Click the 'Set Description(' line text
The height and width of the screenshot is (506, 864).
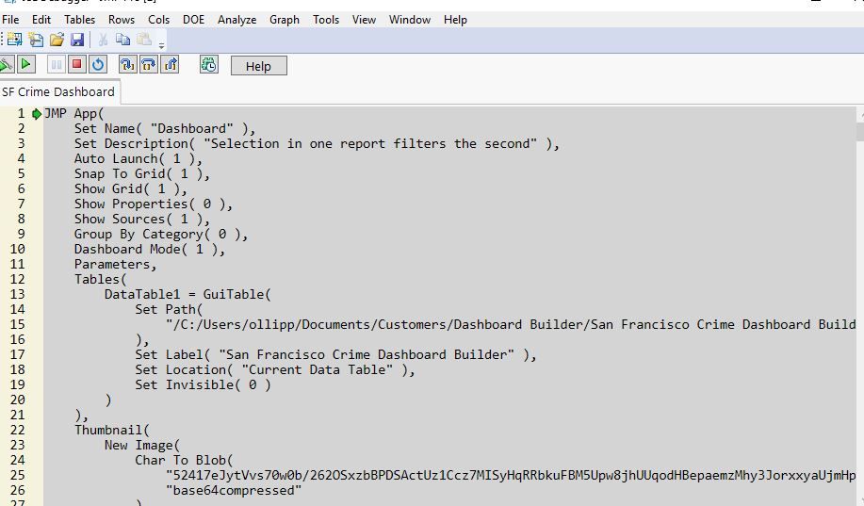click(x=317, y=144)
